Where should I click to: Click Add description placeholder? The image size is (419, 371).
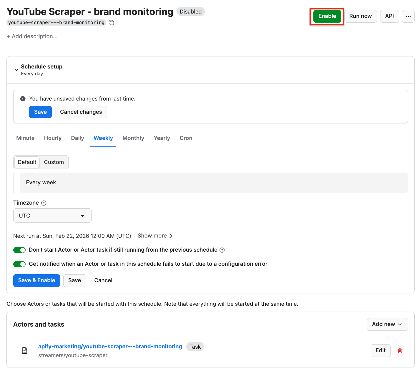(x=32, y=36)
